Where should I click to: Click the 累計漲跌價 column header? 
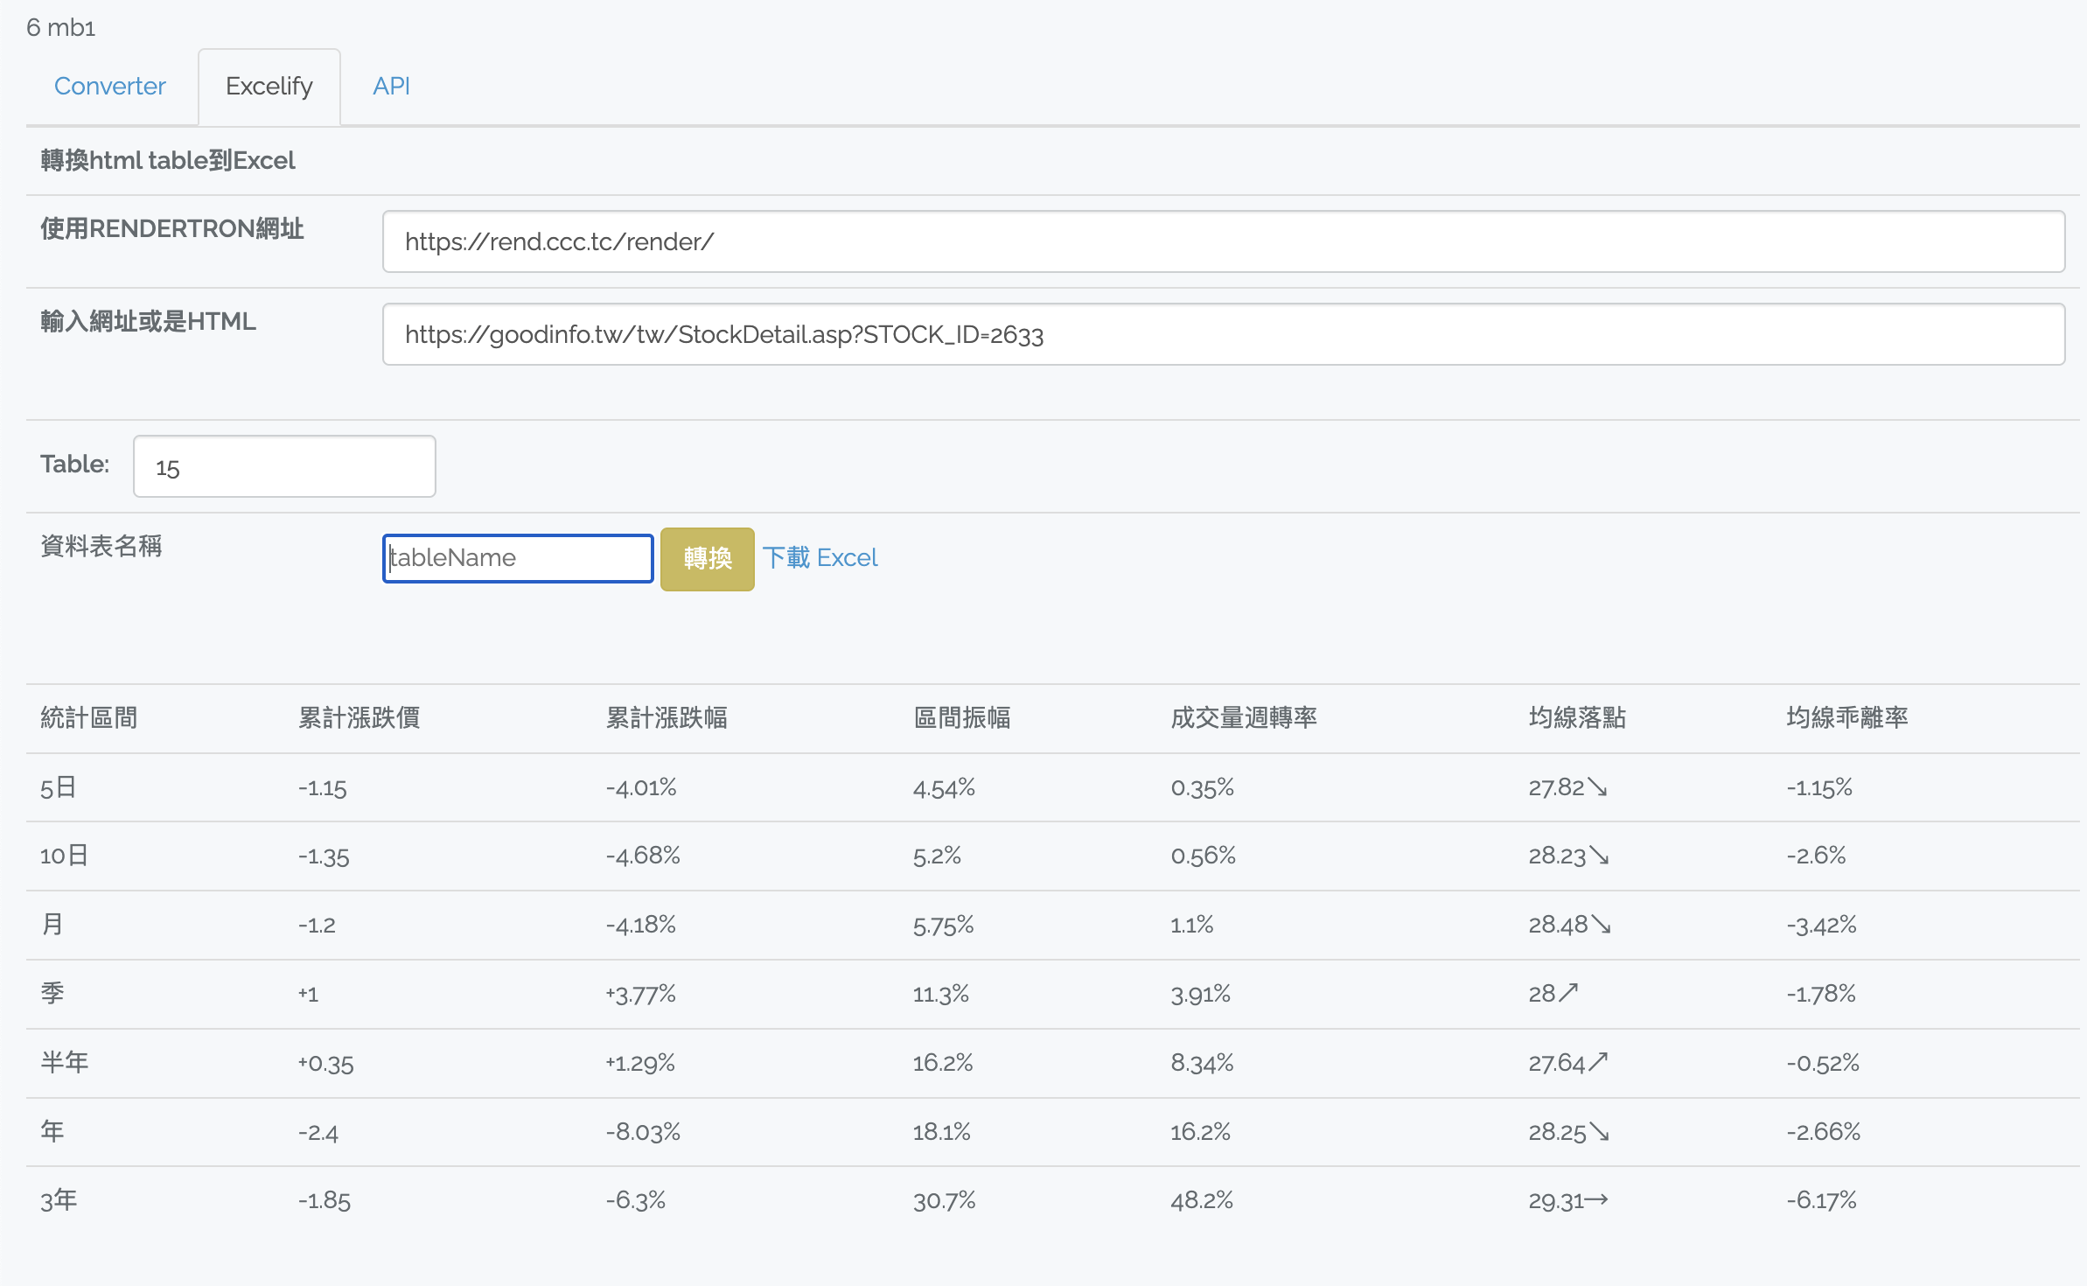359,718
